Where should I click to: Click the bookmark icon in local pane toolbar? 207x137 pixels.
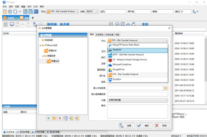coord(123,24)
